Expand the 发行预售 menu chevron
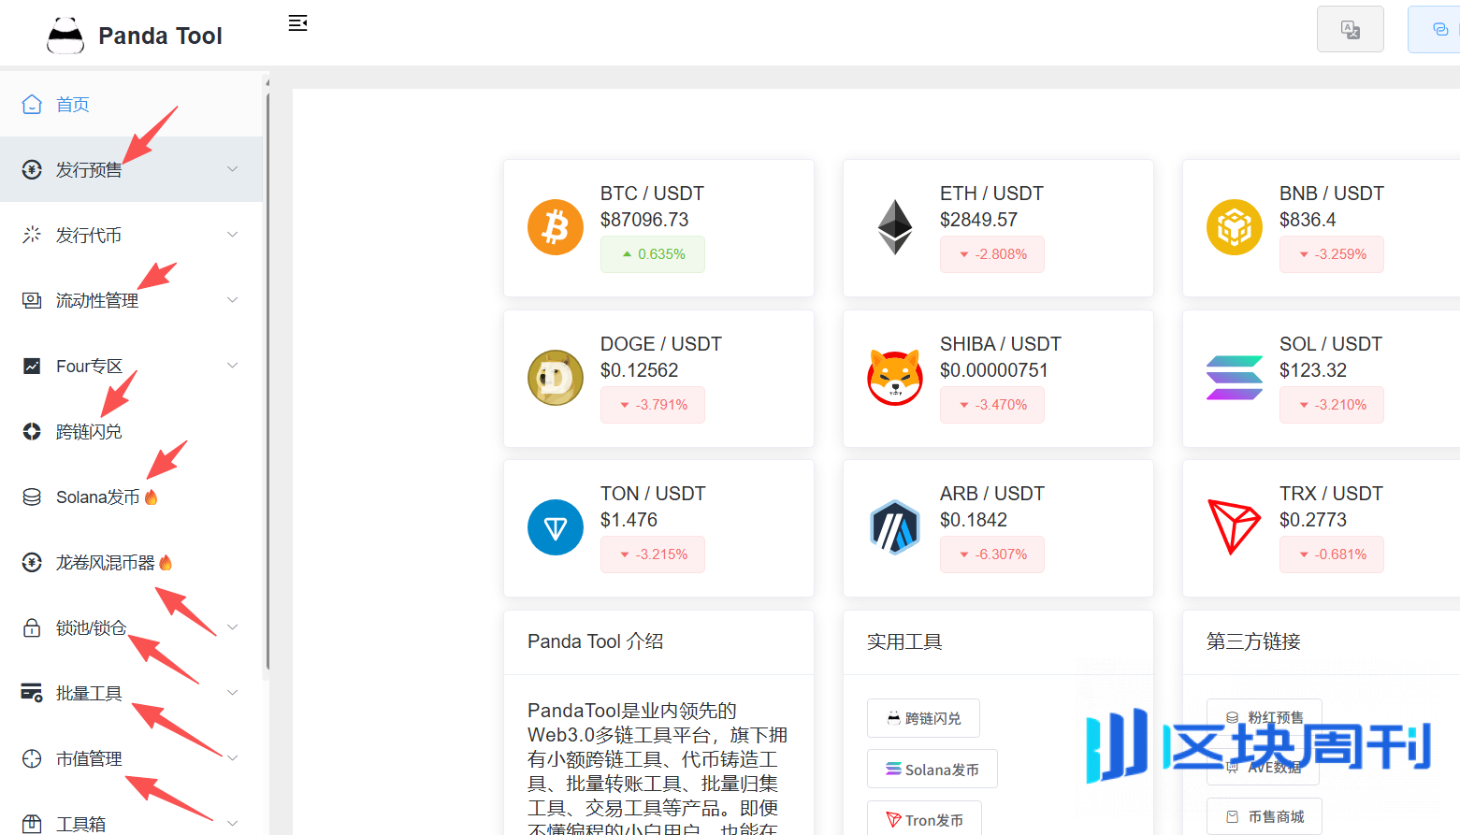This screenshot has height=835, width=1460. point(233,169)
